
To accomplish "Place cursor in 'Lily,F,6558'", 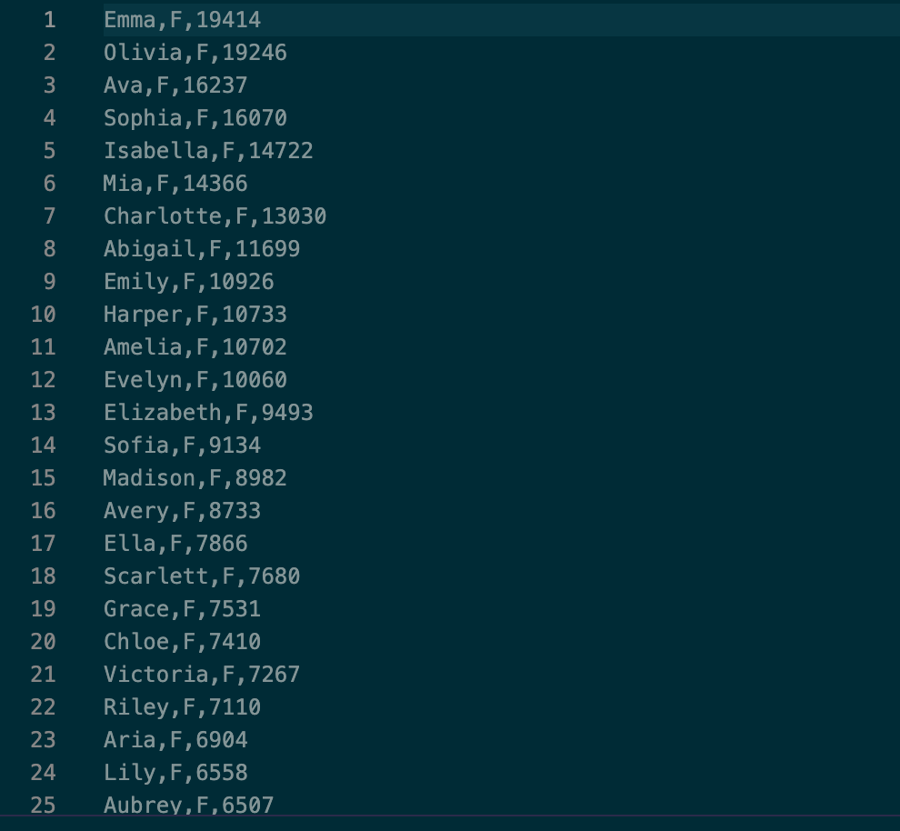I will [x=175, y=773].
